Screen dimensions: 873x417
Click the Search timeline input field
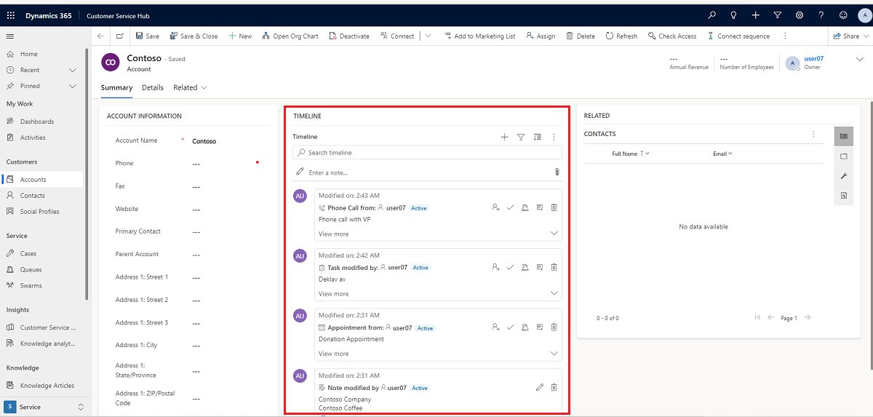[x=429, y=153]
